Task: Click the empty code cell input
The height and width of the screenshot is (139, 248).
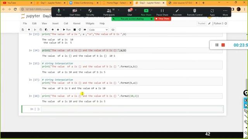Action: pos(132,109)
